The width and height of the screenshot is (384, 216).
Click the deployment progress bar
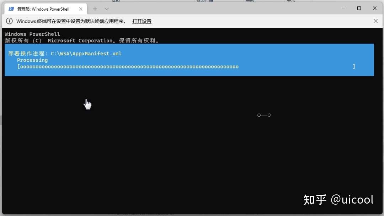click(186, 66)
